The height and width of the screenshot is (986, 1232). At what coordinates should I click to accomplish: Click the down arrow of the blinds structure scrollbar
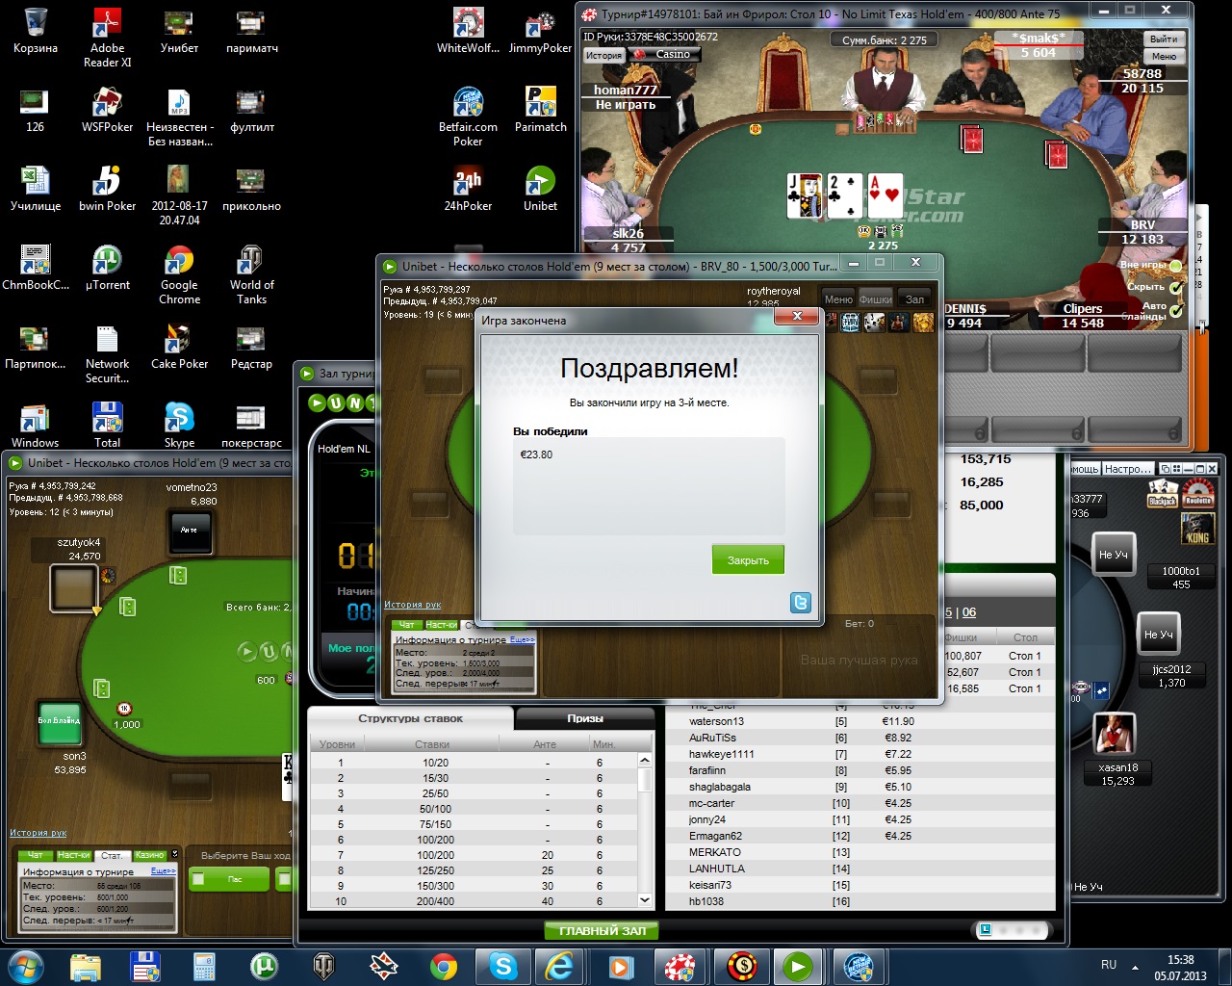645,900
